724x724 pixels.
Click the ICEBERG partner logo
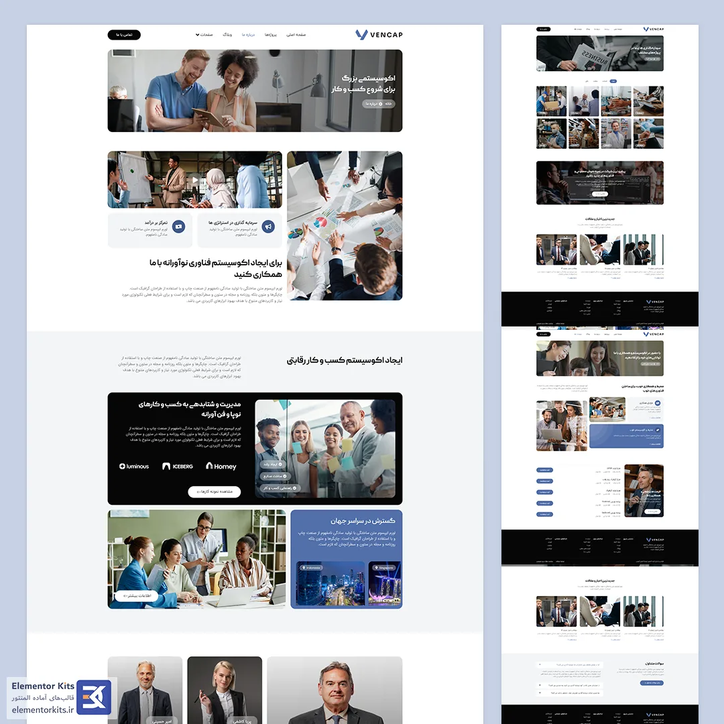tap(178, 467)
